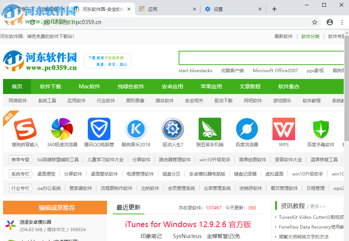This screenshot has height=241, width=349.
Task: Open the 系统工具 category
Action: point(47,101)
